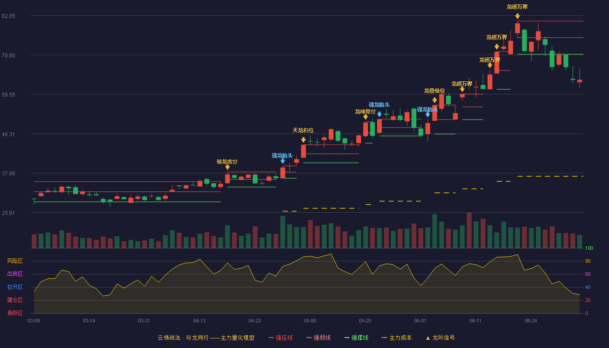The height and width of the screenshot is (348, 609).
Task: Toggle the 强撑线 legend item
Action: (x=356, y=338)
